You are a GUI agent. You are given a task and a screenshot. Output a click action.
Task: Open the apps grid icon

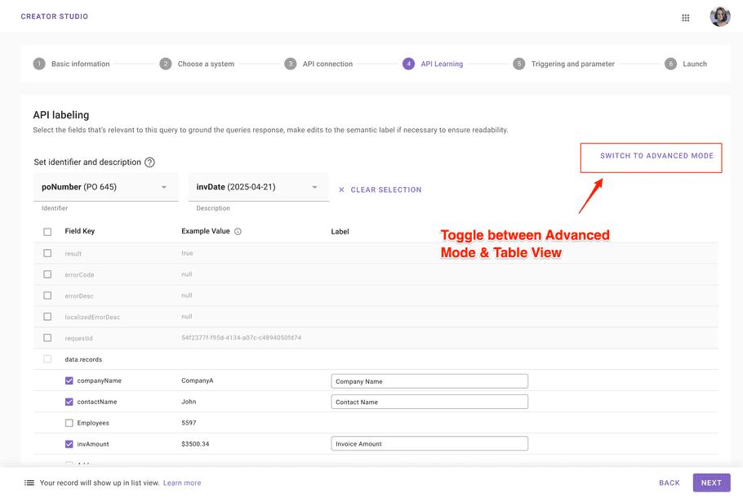point(685,17)
